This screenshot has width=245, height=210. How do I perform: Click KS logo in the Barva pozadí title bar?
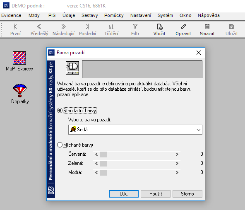pyautogui.click(x=51, y=53)
